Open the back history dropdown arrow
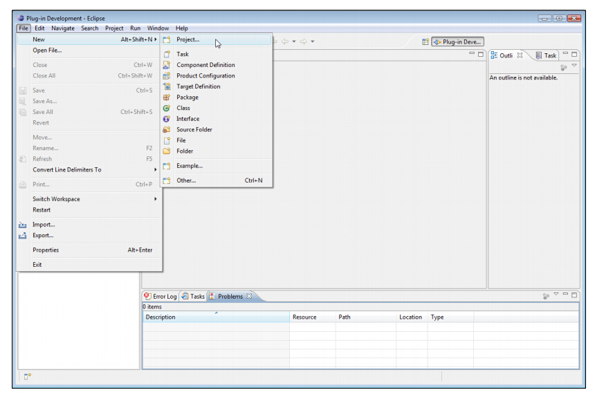The width and height of the screenshot is (595, 401). (x=294, y=41)
